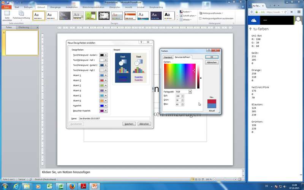The image size is (304, 190).
Task: Switch to the Gliederung pane tab
Action: coord(24,27)
